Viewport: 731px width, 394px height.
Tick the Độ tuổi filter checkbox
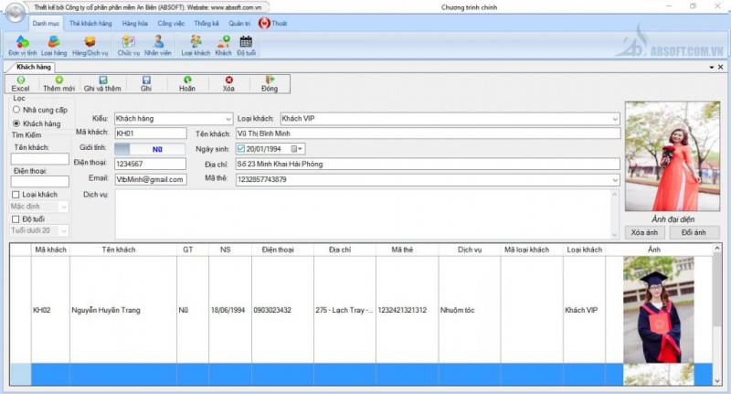coord(16,218)
